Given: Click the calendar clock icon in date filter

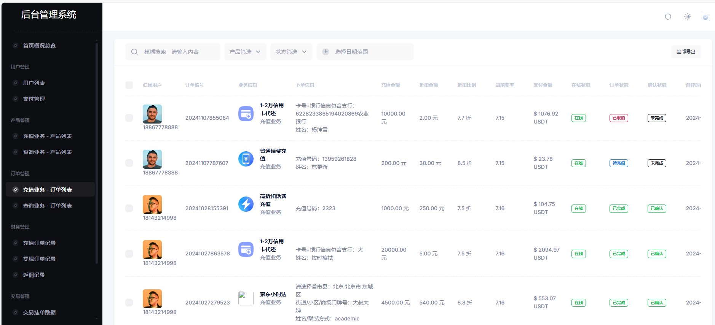Looking at the screenshot, I should [326, 52].
